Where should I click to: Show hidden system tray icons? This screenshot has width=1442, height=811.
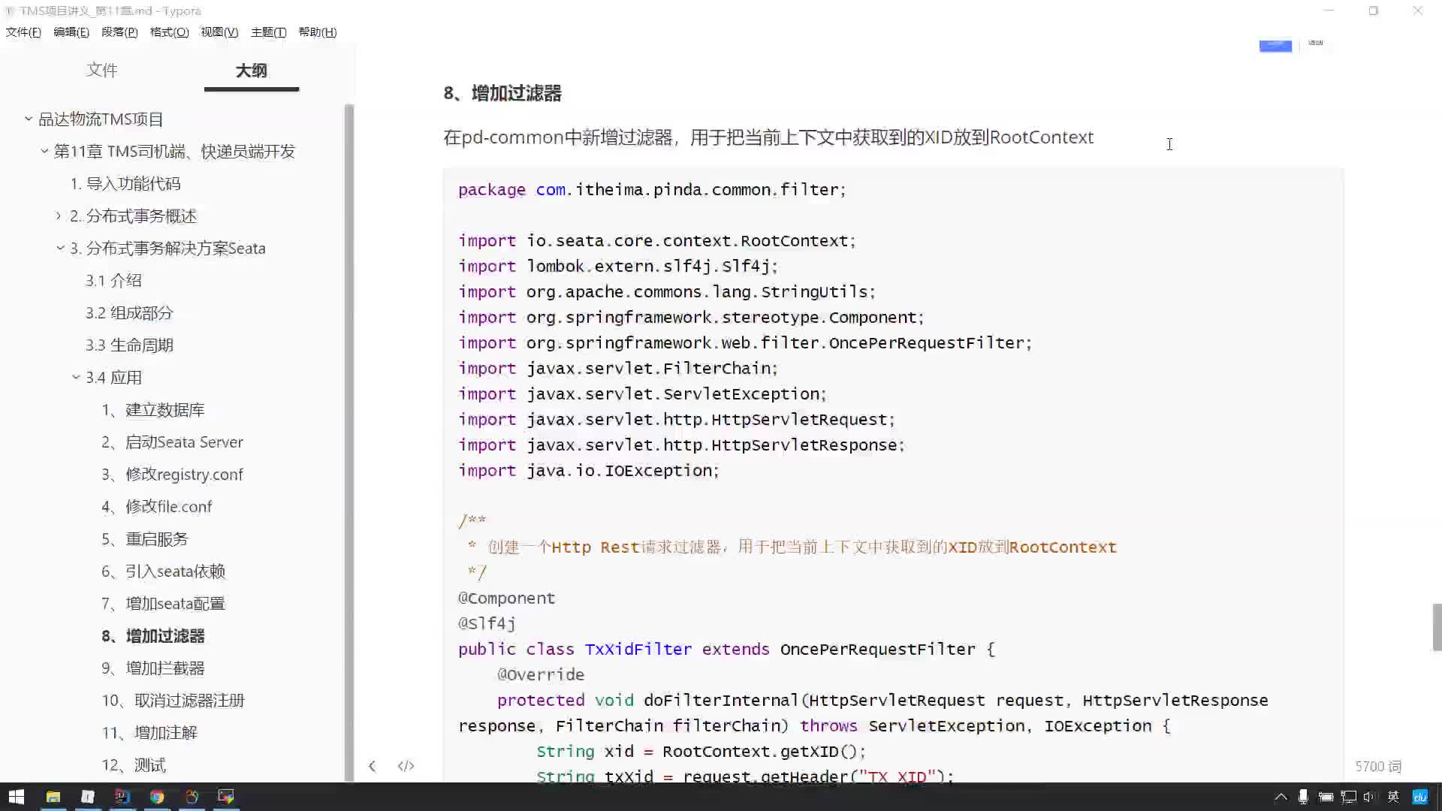click(1281, 797)
